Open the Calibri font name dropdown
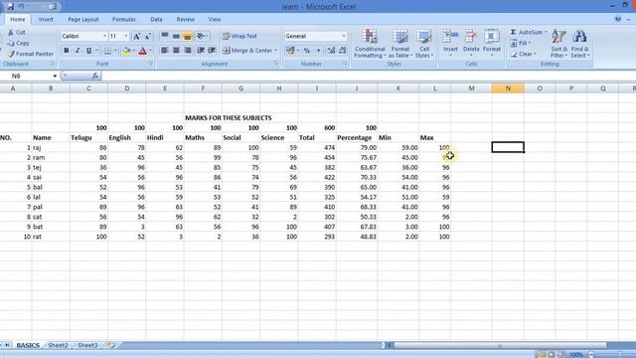636x358 pixels. click(104, 36)
